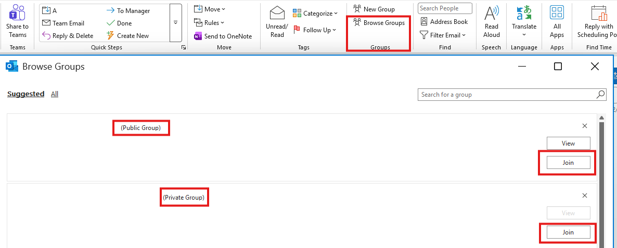Image resolution: width=617 pixels, height=248 pixels.
Task: Switch to the All tab
Action: point(55,94)
